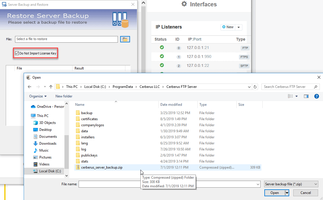
Task: Open the Server backup file type dropdown
Action: click(x=291, y=184)
